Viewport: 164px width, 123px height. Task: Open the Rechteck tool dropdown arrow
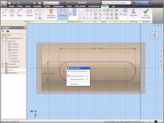[x=29, y=17]
